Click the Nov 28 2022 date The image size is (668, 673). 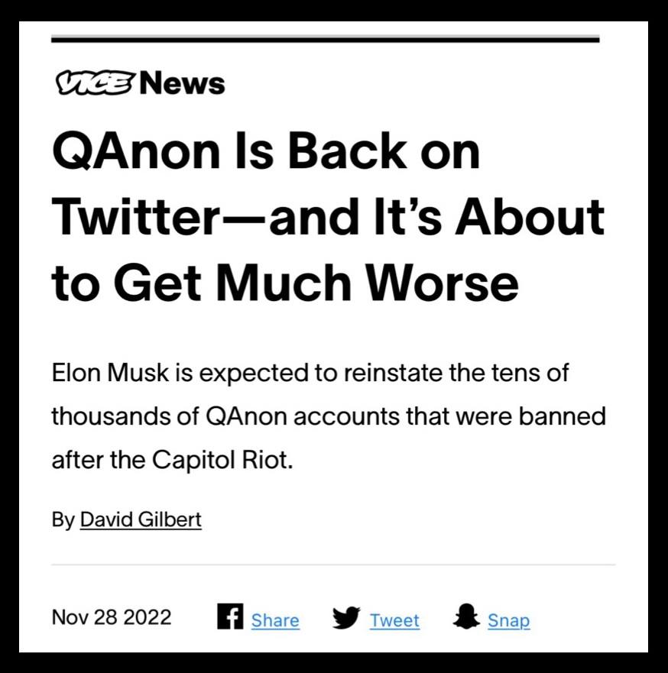click(112, 617)
